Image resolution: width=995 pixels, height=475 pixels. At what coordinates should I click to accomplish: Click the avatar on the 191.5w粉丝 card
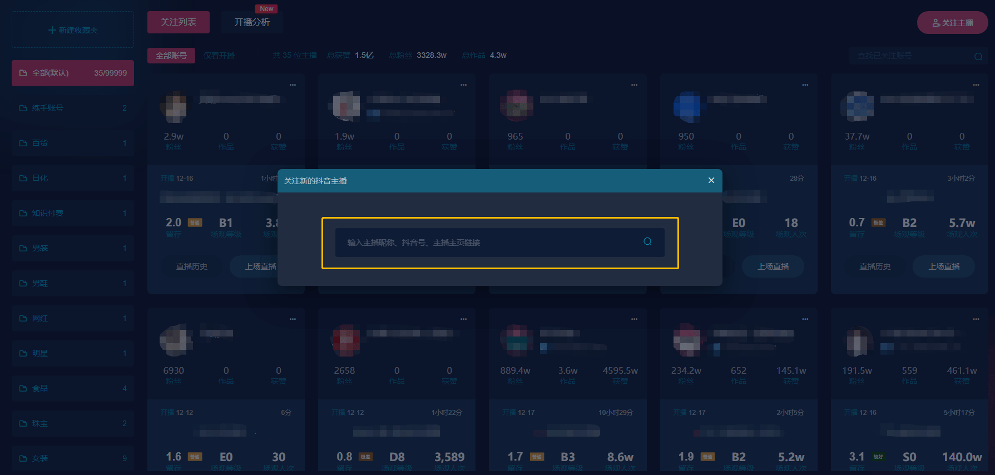[857, 340]
